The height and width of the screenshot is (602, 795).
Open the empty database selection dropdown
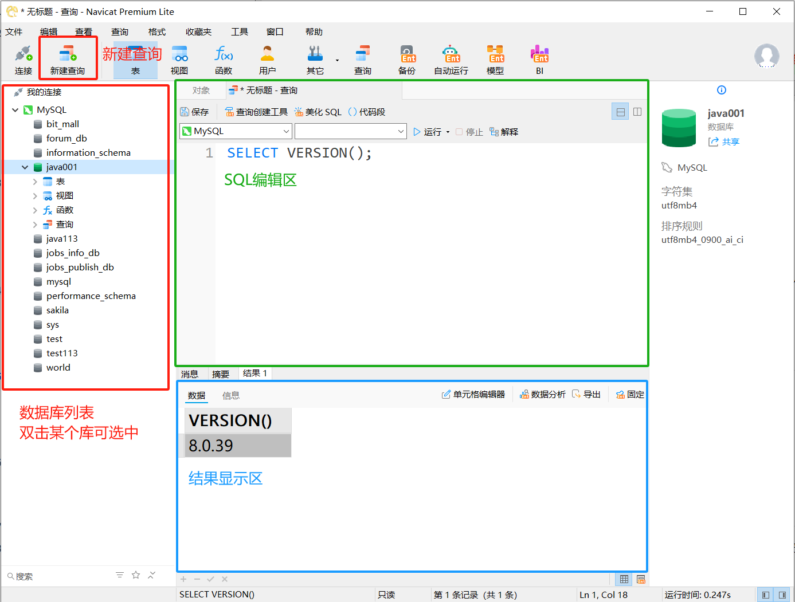point(351,131)
